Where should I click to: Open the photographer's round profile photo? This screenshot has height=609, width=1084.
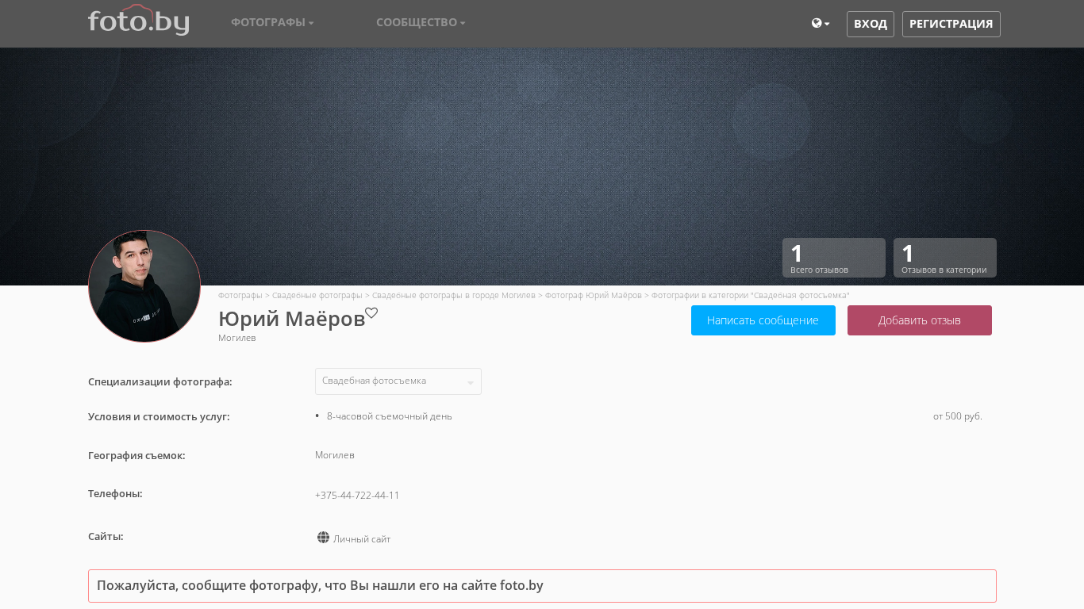144,286
